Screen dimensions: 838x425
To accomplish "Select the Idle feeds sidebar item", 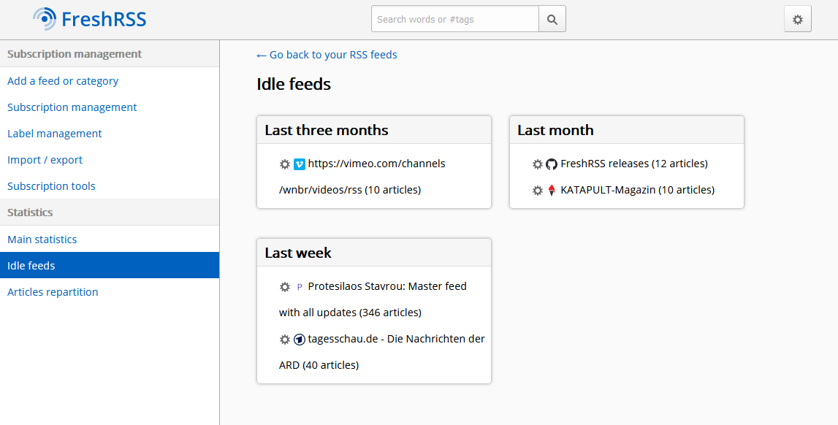I will point(31,266).
